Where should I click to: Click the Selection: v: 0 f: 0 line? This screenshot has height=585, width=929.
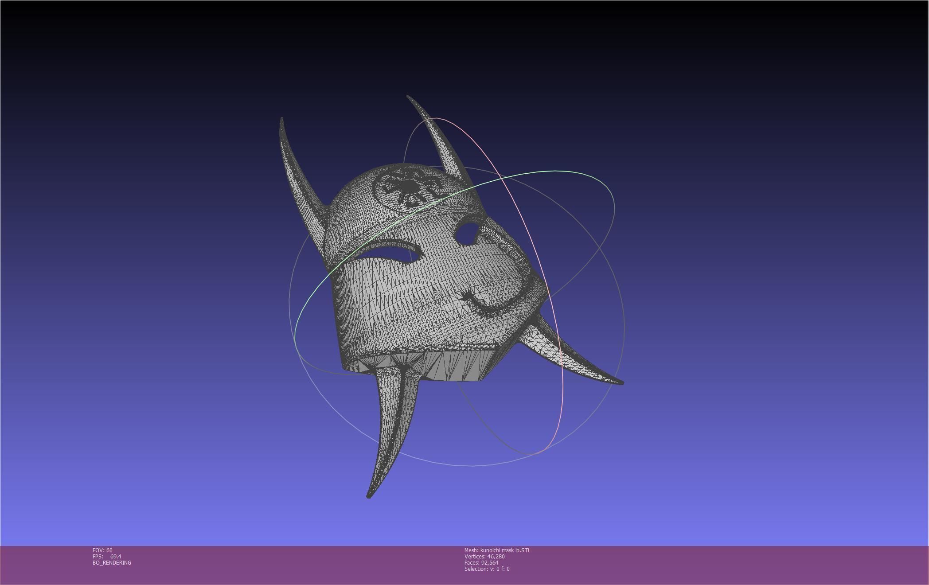[x=487, y=569]
